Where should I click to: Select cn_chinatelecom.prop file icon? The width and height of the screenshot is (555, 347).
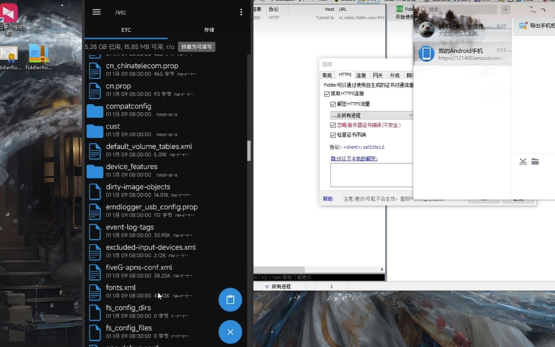coord(95,70)
